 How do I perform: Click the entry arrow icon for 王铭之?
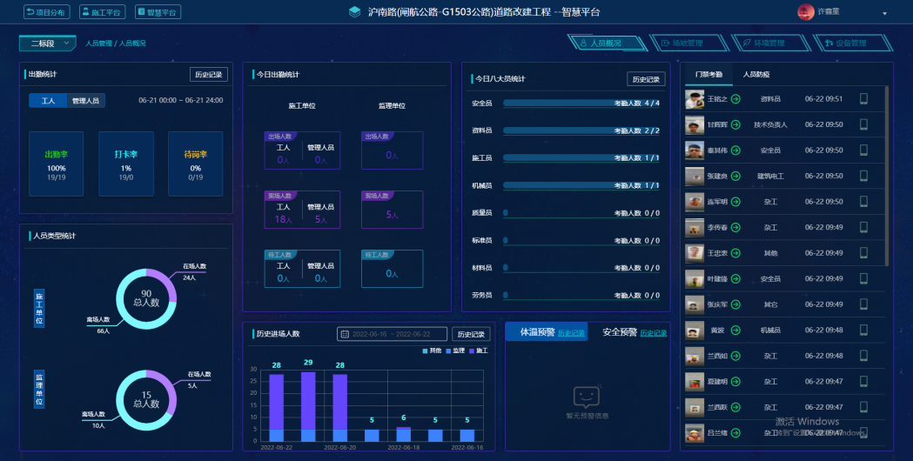[735, 99]
